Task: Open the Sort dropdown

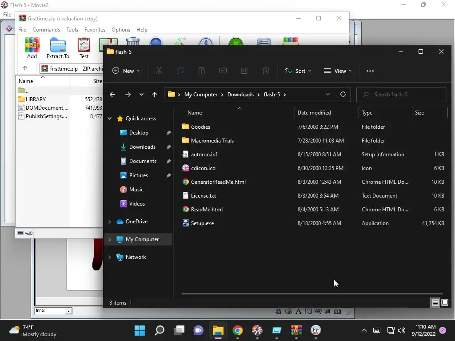Action: [298, 71]
